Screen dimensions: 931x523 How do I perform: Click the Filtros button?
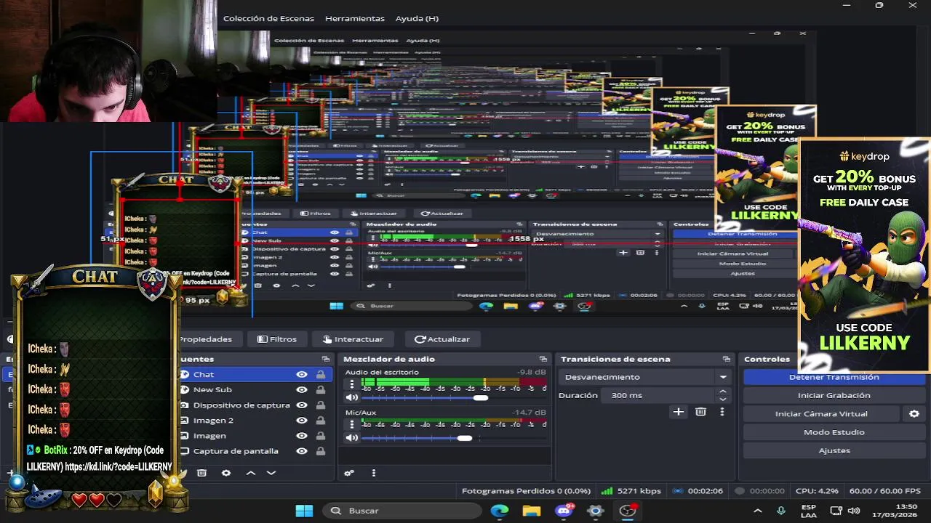[276, 339]
